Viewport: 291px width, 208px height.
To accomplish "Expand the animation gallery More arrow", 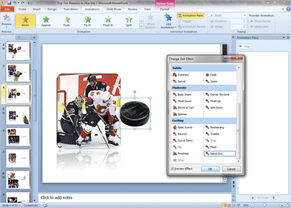I will coord(141,27).
